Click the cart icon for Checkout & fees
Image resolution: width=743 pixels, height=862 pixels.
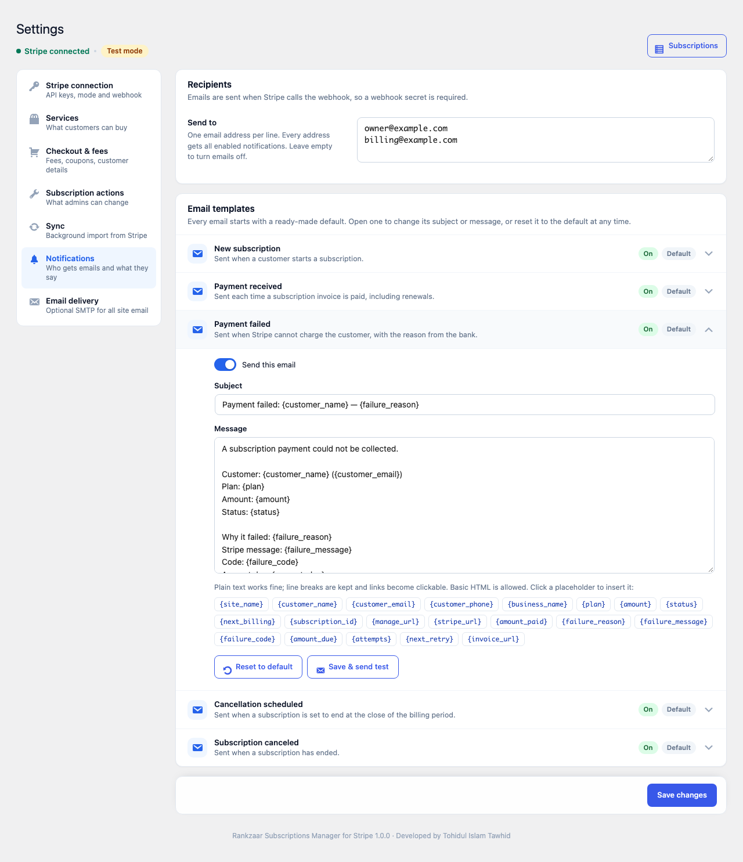pyautogui.click(x=34, y=152)
